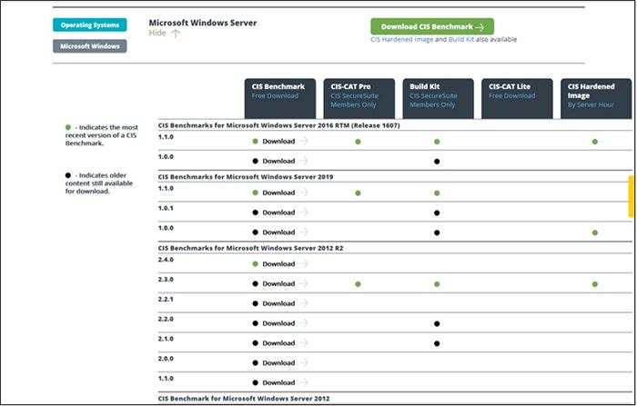Click the Operating Systems tag button
This screenshot has height=406, width=637.
pyautogui.click(x=90, y=25)
